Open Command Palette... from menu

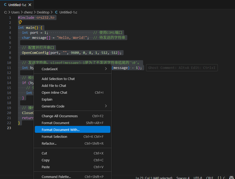click(x=73, y=177)
